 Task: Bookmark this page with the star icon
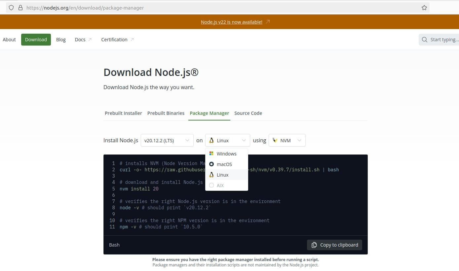(x=424, y=8)
